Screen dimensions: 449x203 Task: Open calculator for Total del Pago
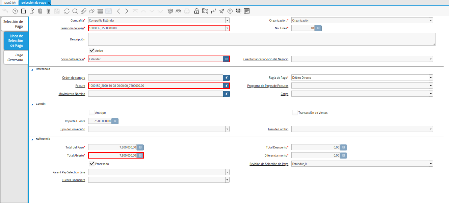pyautogui.click(x=140, y=147)
